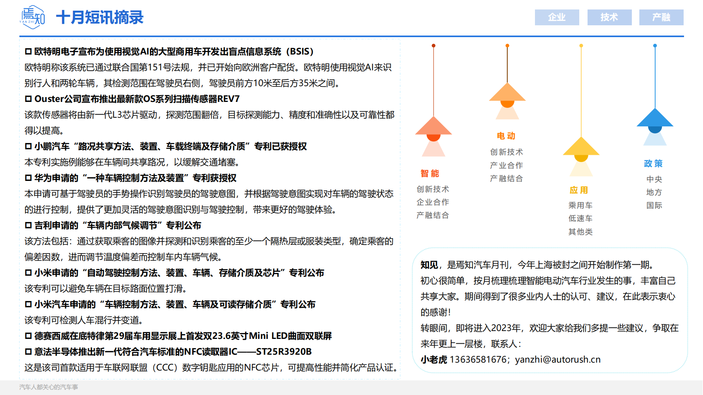
Task: Click the yanzhi@autorush.cn email address
Action: [558, 359]
